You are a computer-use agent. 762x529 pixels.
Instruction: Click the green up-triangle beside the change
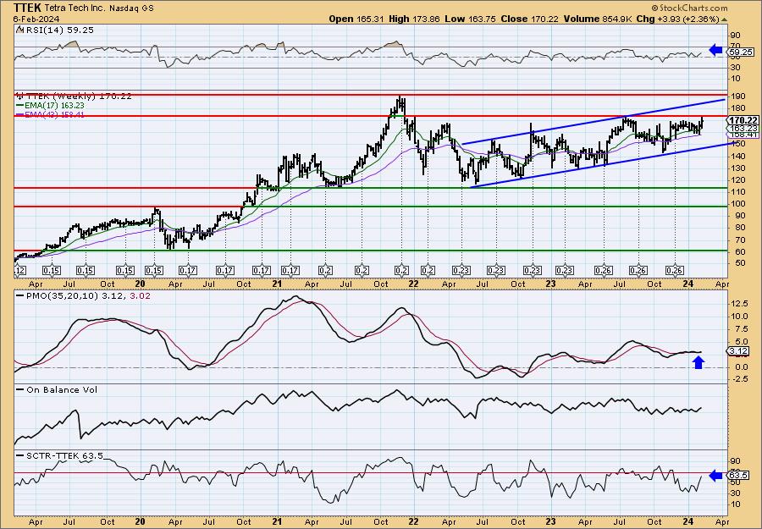(724, 19)
